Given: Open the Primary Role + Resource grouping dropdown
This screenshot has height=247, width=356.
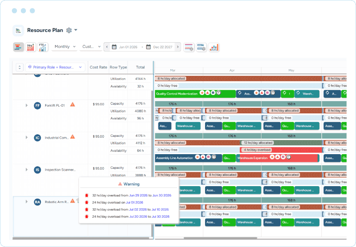Looking at the screenshot, I should click(x=55, y=67).
